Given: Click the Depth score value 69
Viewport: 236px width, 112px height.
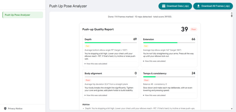Looking at the screenshot, I should [x=135, y=39].
